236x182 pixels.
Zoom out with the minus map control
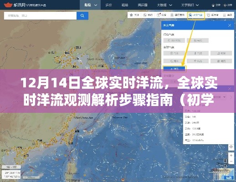tap(231, 162)
